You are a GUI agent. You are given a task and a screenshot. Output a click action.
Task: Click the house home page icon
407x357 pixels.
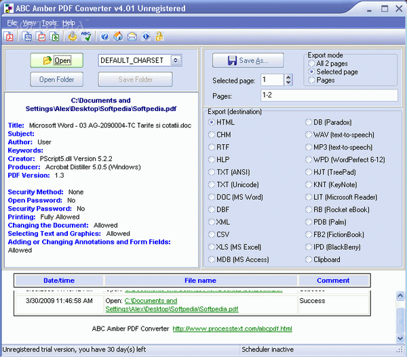click(x=118, y=37)
